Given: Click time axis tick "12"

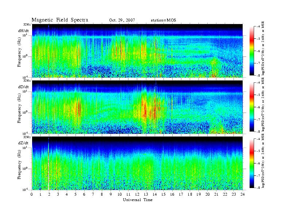Looking at the screenshot, I should pos(137,194).
